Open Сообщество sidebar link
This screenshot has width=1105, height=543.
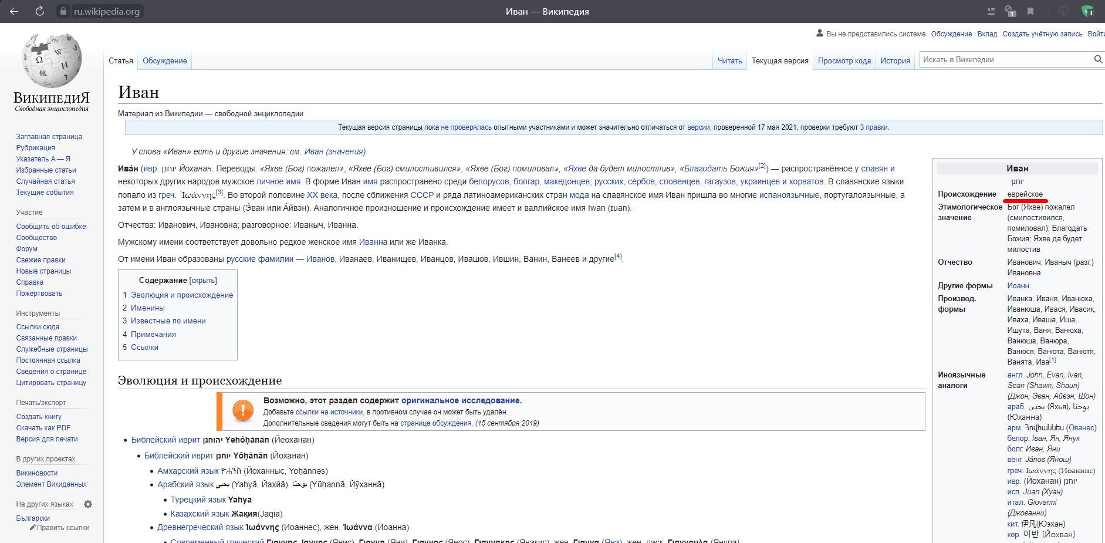tap(36, 238)
